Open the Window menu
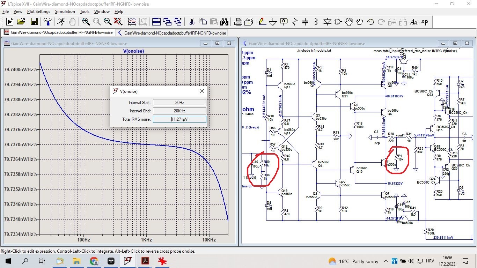Image resolution: width=477 pixels, height=268 pixels. click(102, 12)
